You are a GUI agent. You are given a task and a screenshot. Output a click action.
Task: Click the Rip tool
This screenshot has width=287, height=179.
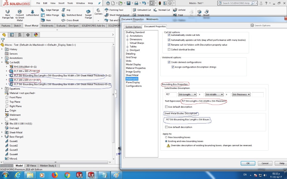click(x=199, y=13)
